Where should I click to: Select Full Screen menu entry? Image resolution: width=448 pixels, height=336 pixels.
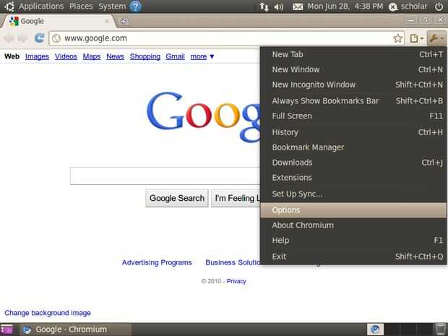tap(353, 116)
